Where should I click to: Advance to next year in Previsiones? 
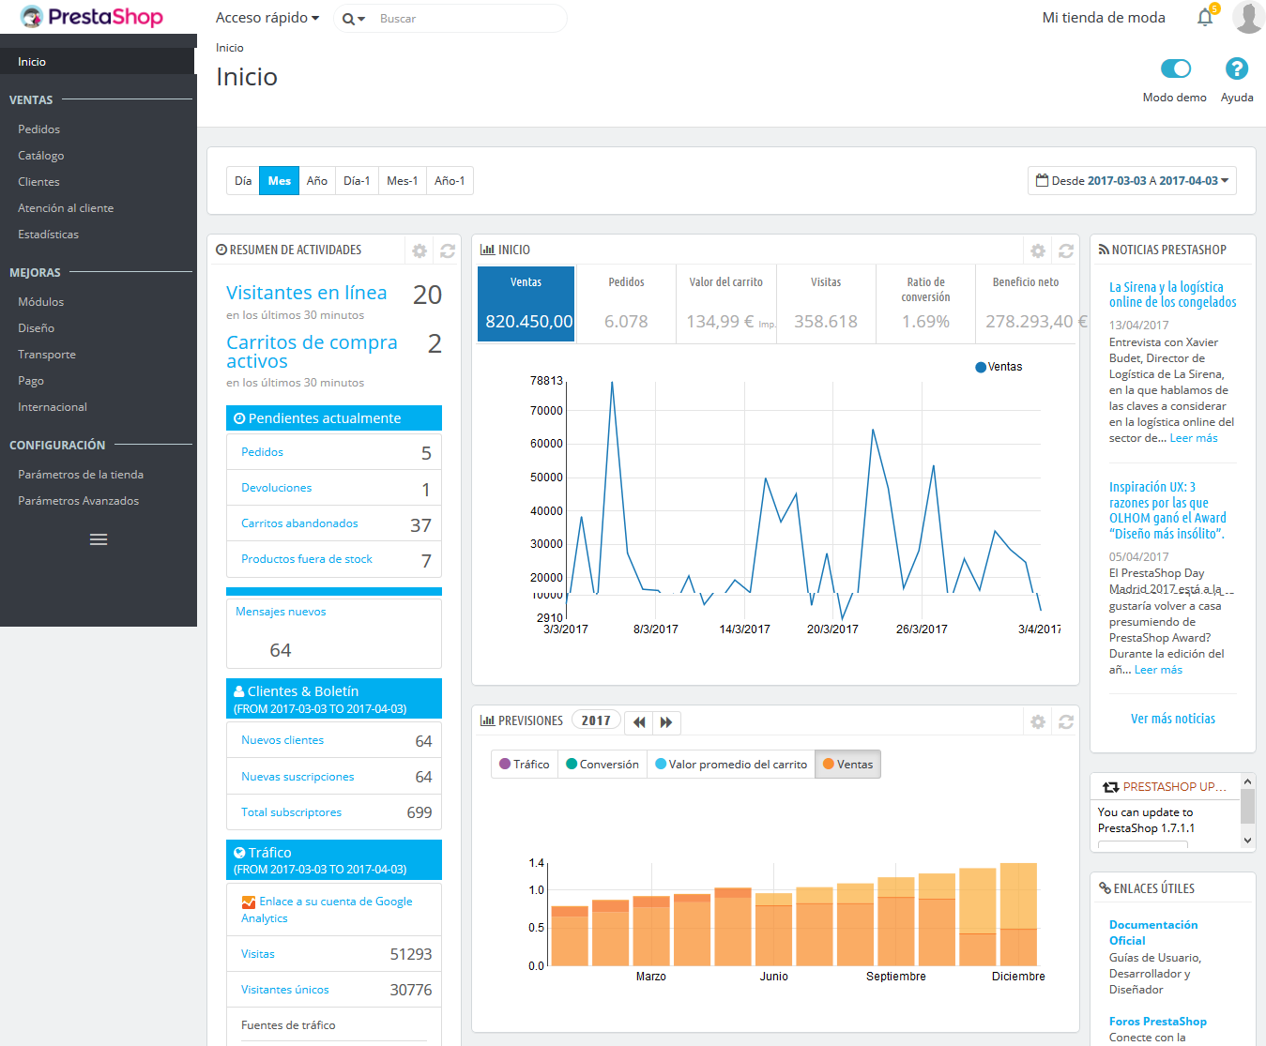point(666,721)
